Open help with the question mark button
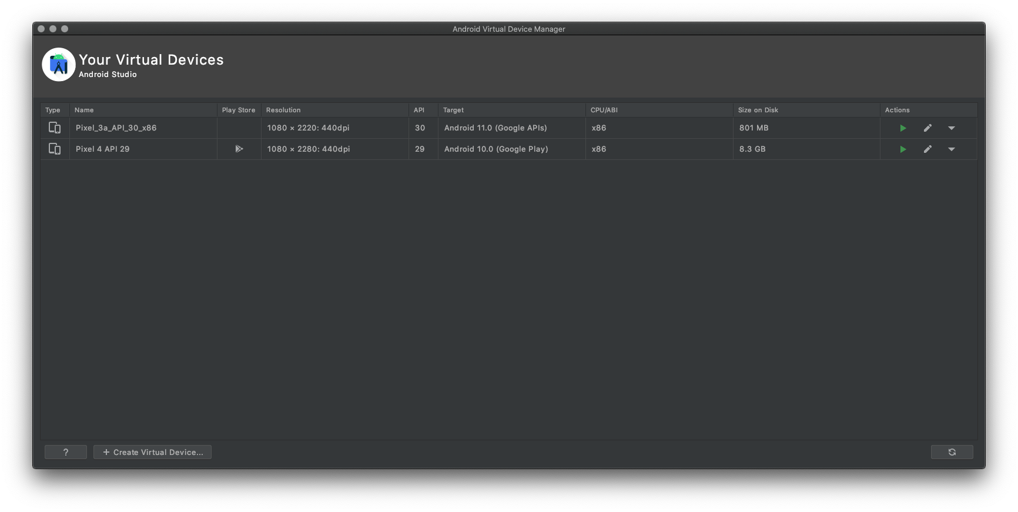Screen dimensions: 1018x512 (66, 452)
